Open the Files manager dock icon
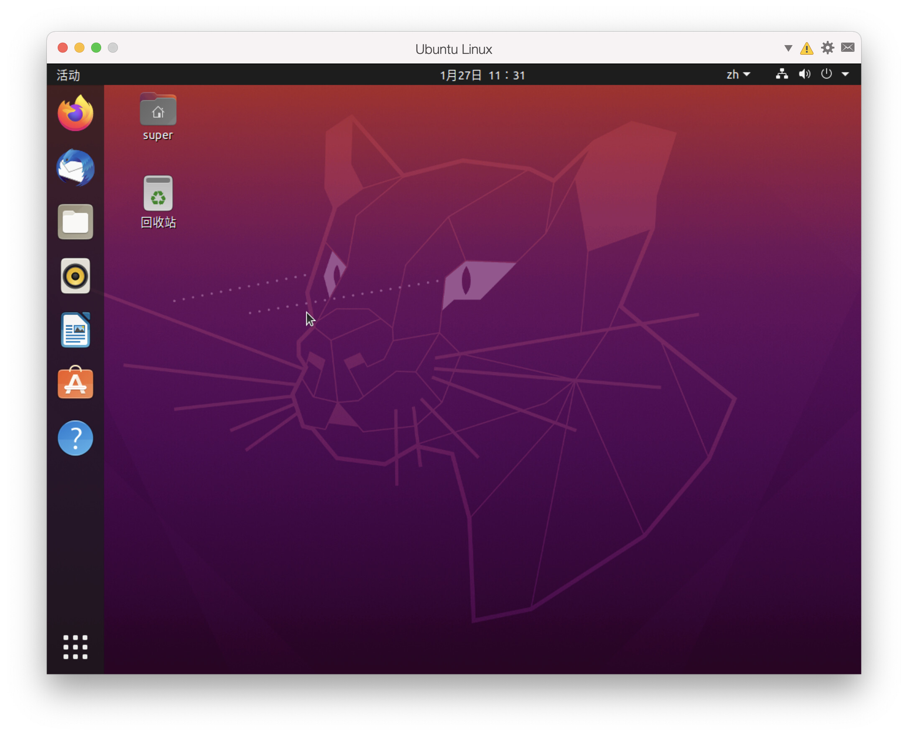The height and width of the screenshot is (736, 908). tap(76, 222)
